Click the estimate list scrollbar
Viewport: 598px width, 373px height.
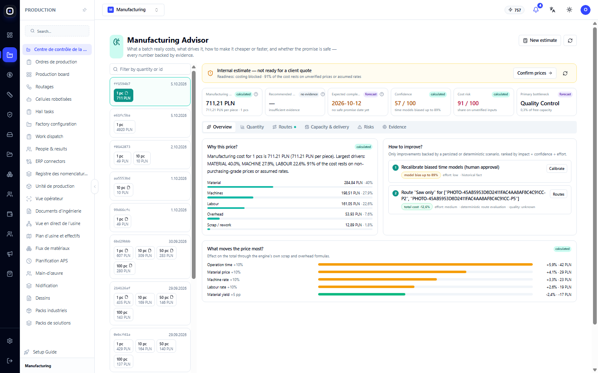pos(194,174)
